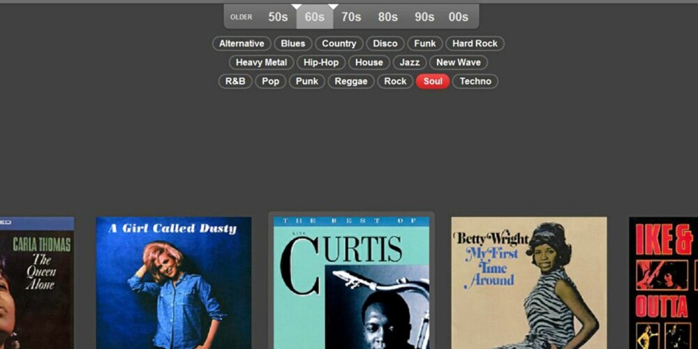Toggle Hard Rock genre
Screen dimensions: 698x349
point(475,43)
